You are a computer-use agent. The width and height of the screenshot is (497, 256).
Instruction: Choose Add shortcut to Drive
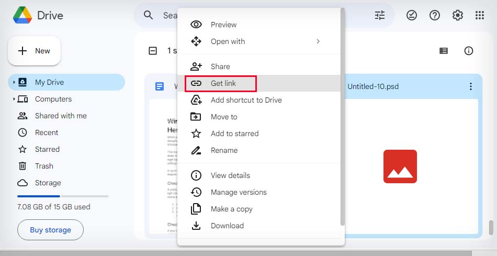(x=259, y=100)
